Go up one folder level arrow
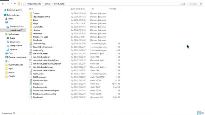The image size is (205, 115). 15,4
